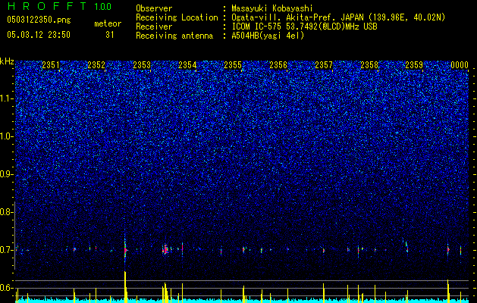Click the 'Receiver' field label
The width and height of the screenshot is (477, 303).
[x=154, y=27]
